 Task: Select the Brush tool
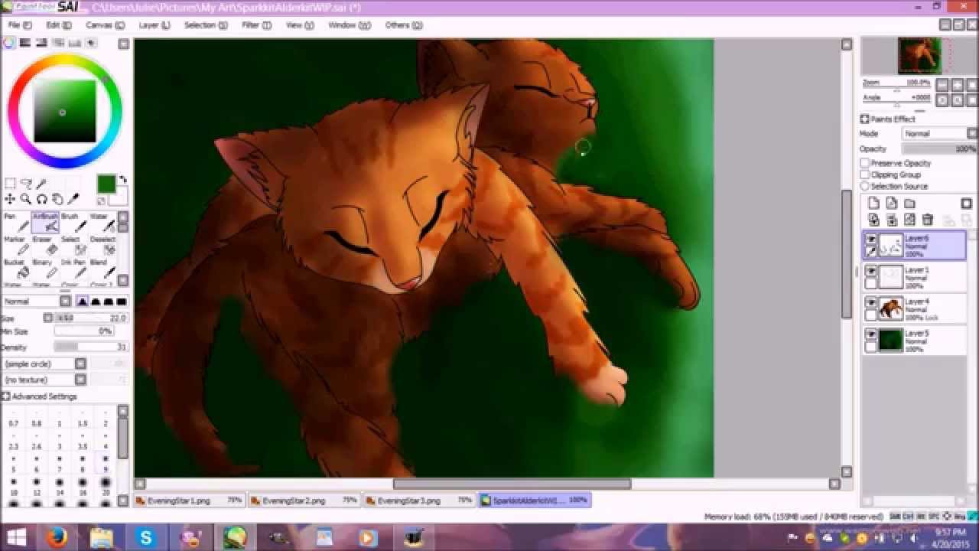pos(74,223)
